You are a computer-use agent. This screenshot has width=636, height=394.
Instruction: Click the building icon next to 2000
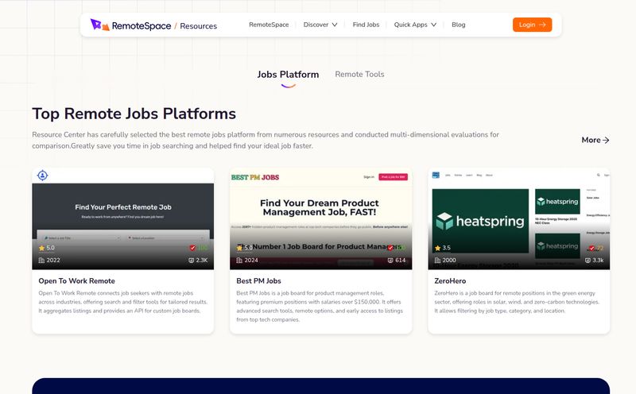click(437, 261)
